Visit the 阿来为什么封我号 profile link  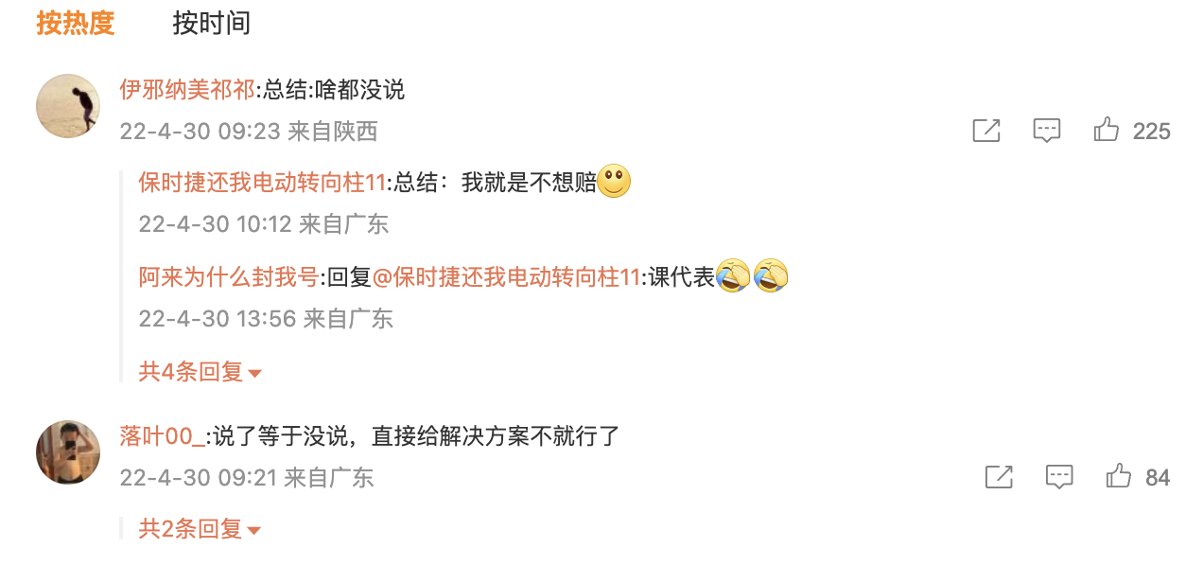[229, 277]
